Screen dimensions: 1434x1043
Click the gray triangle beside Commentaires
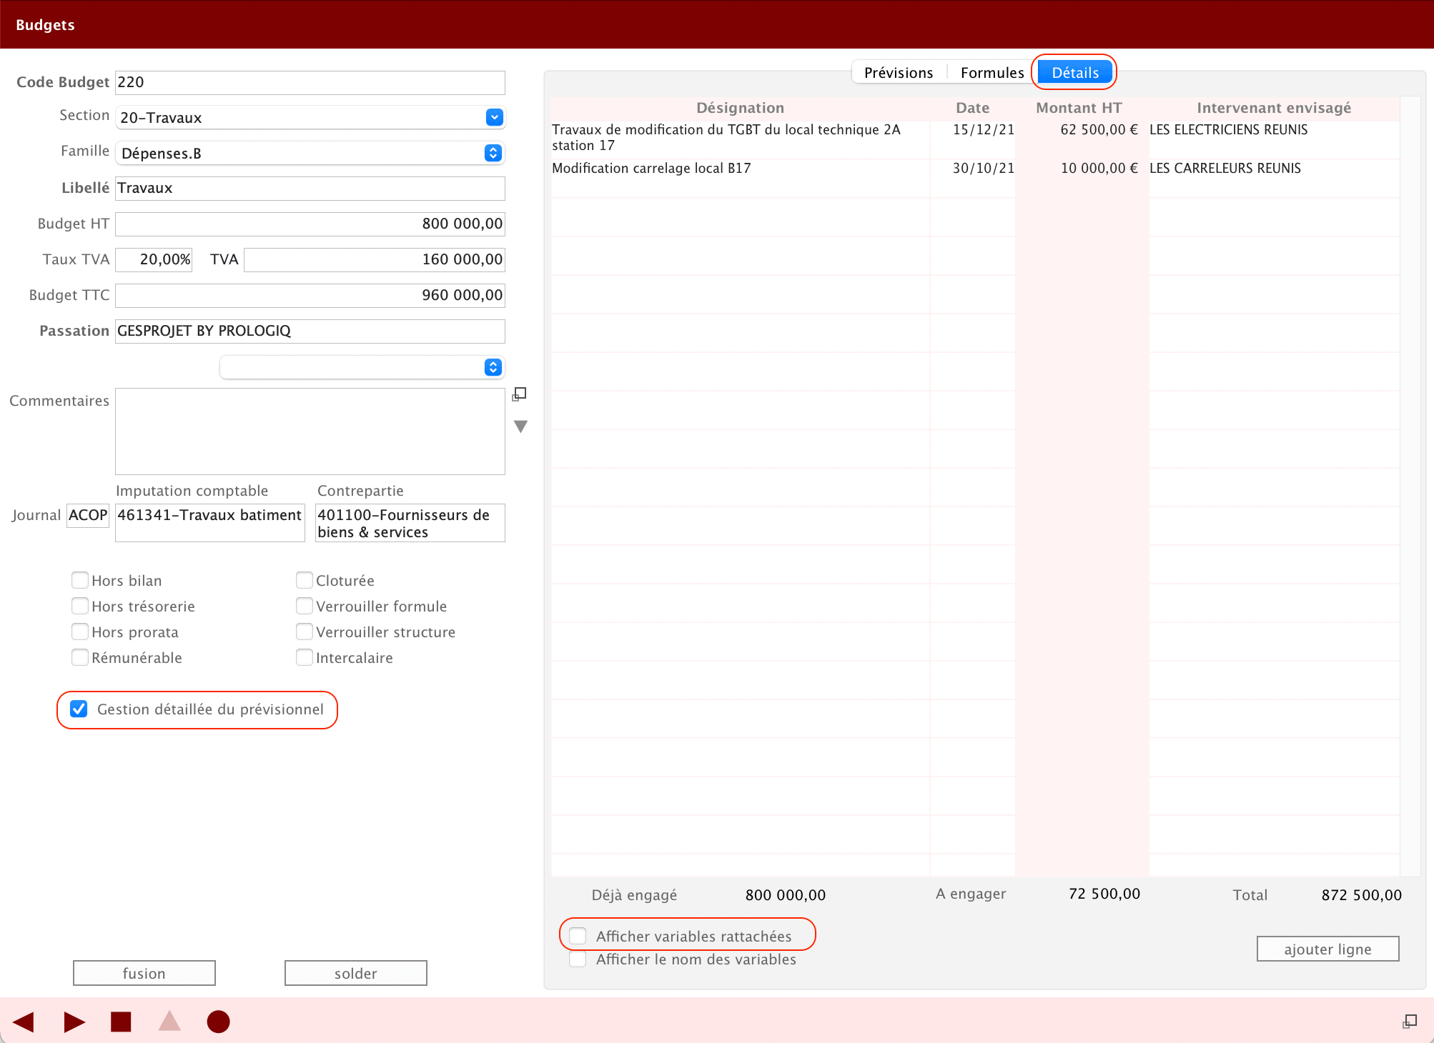[520, 426]
